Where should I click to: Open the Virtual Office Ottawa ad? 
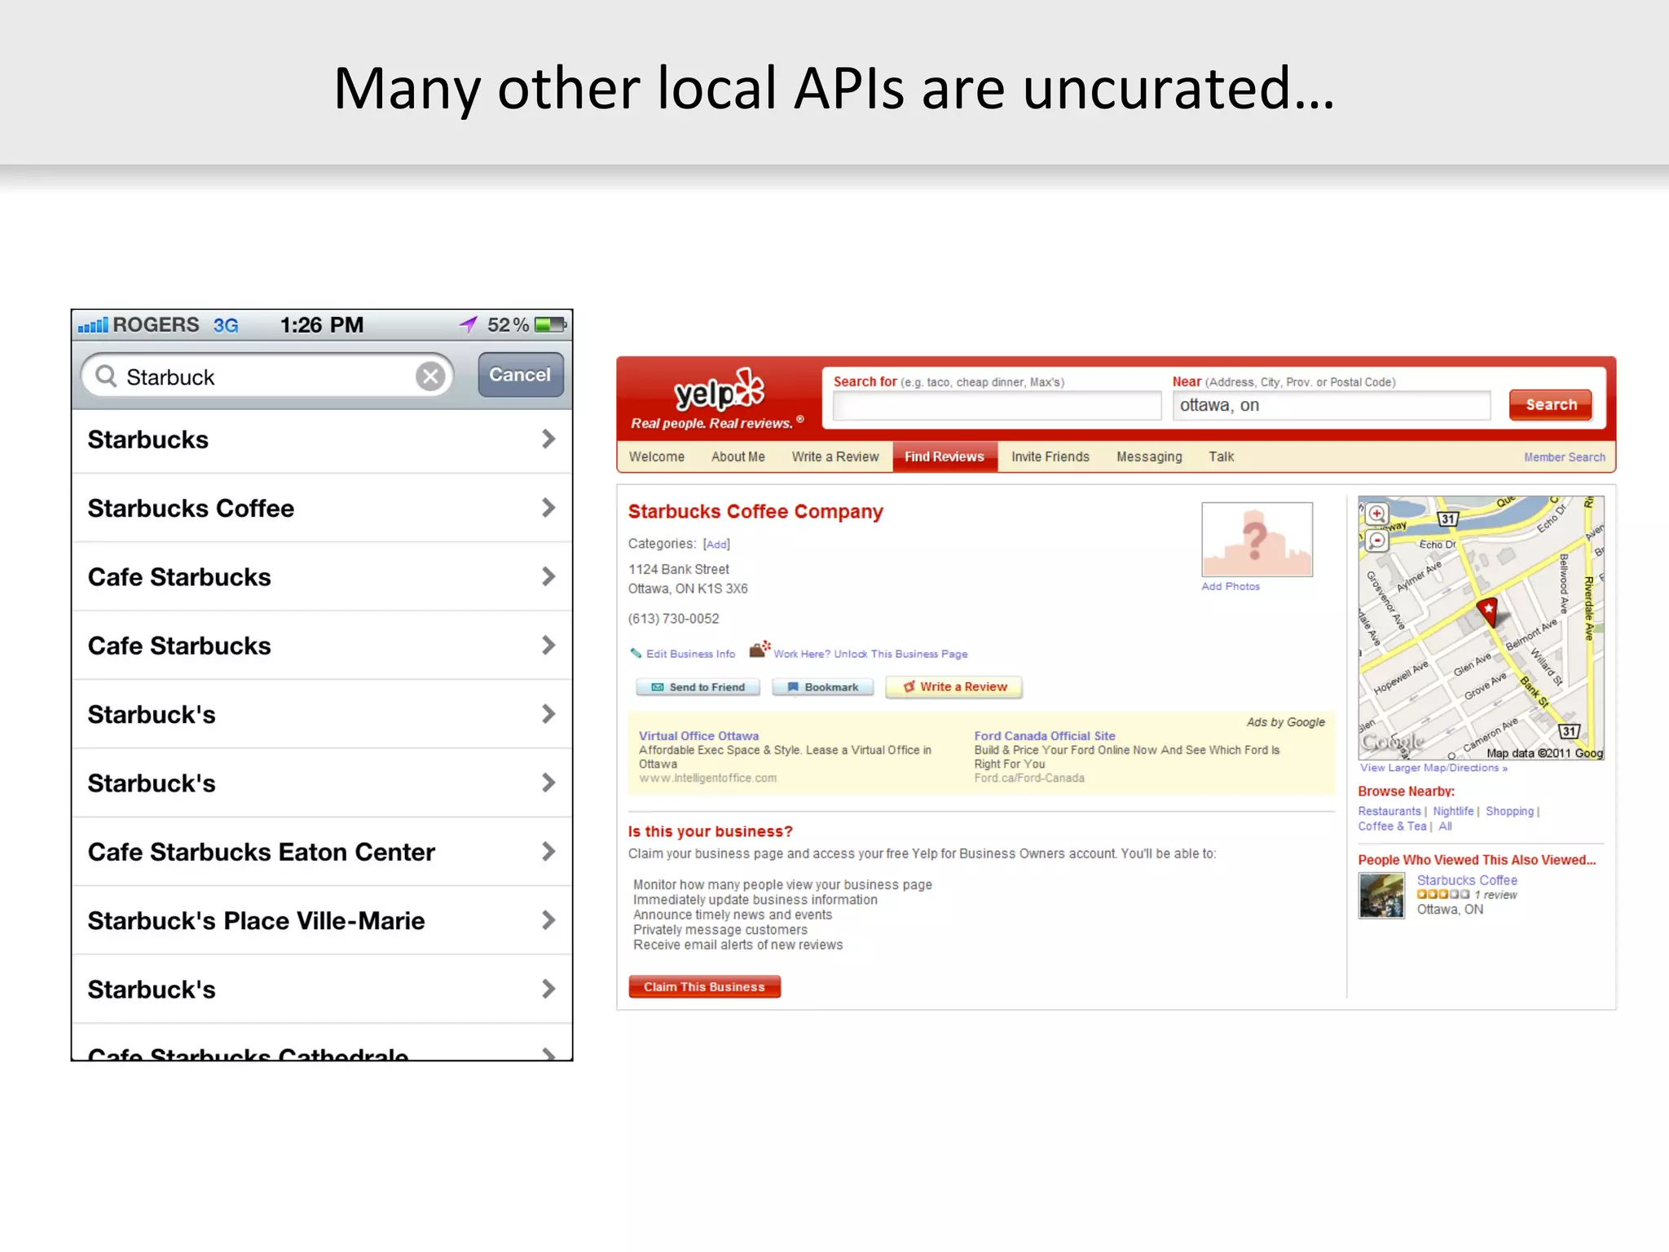[698, 735]
